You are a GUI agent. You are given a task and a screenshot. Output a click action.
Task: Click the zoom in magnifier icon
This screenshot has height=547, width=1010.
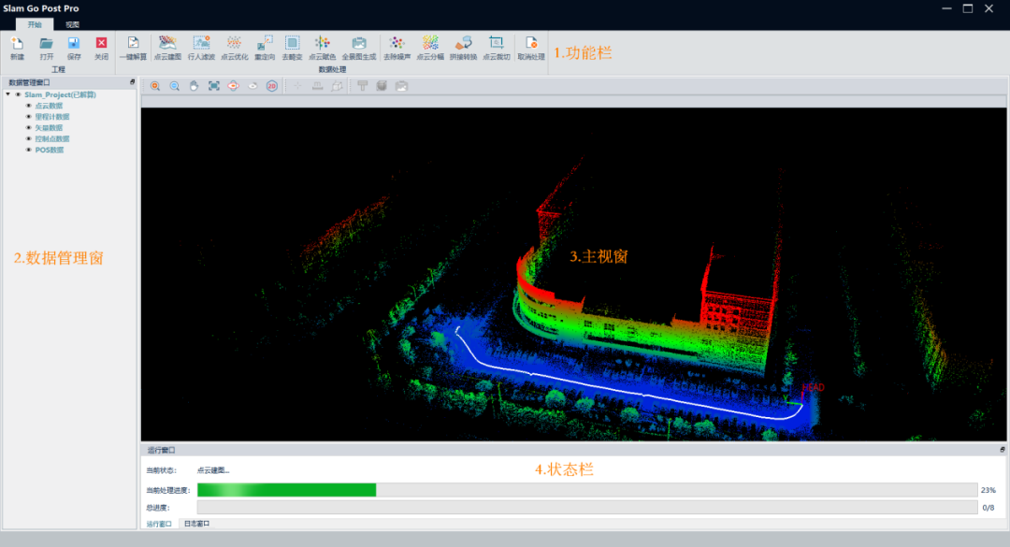tap(155, 86)
